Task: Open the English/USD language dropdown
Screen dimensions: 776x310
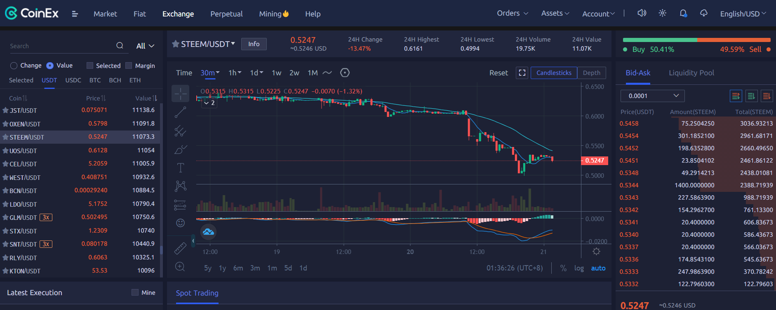Action: (x=743, y=14)
